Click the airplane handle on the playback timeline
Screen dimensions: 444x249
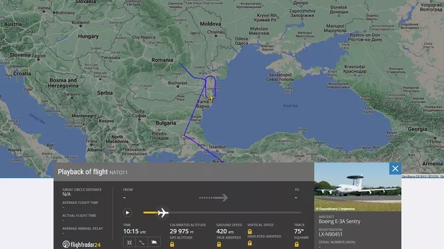point(162,213)
